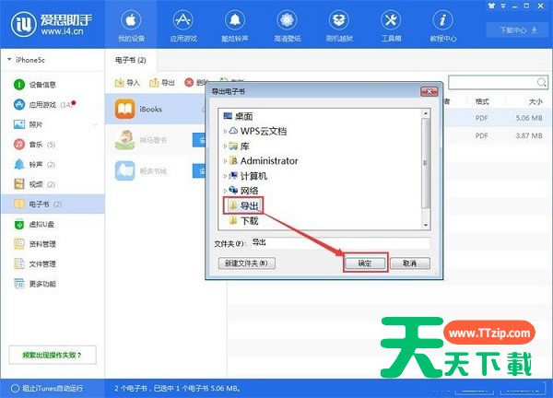Screen dimensions: 553x398
Task: Click the 导入 import toolbar button
Action: [127, 83]
